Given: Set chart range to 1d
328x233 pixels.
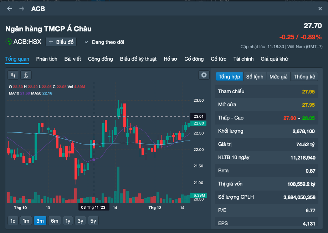Looking at the screenshot, I should (x=13, y=221).
